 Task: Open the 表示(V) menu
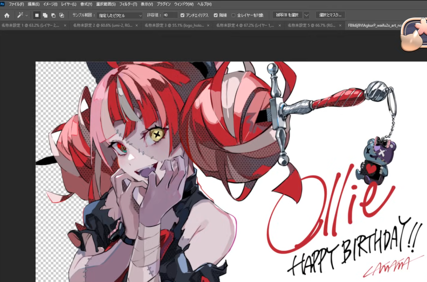click(147, 4)
